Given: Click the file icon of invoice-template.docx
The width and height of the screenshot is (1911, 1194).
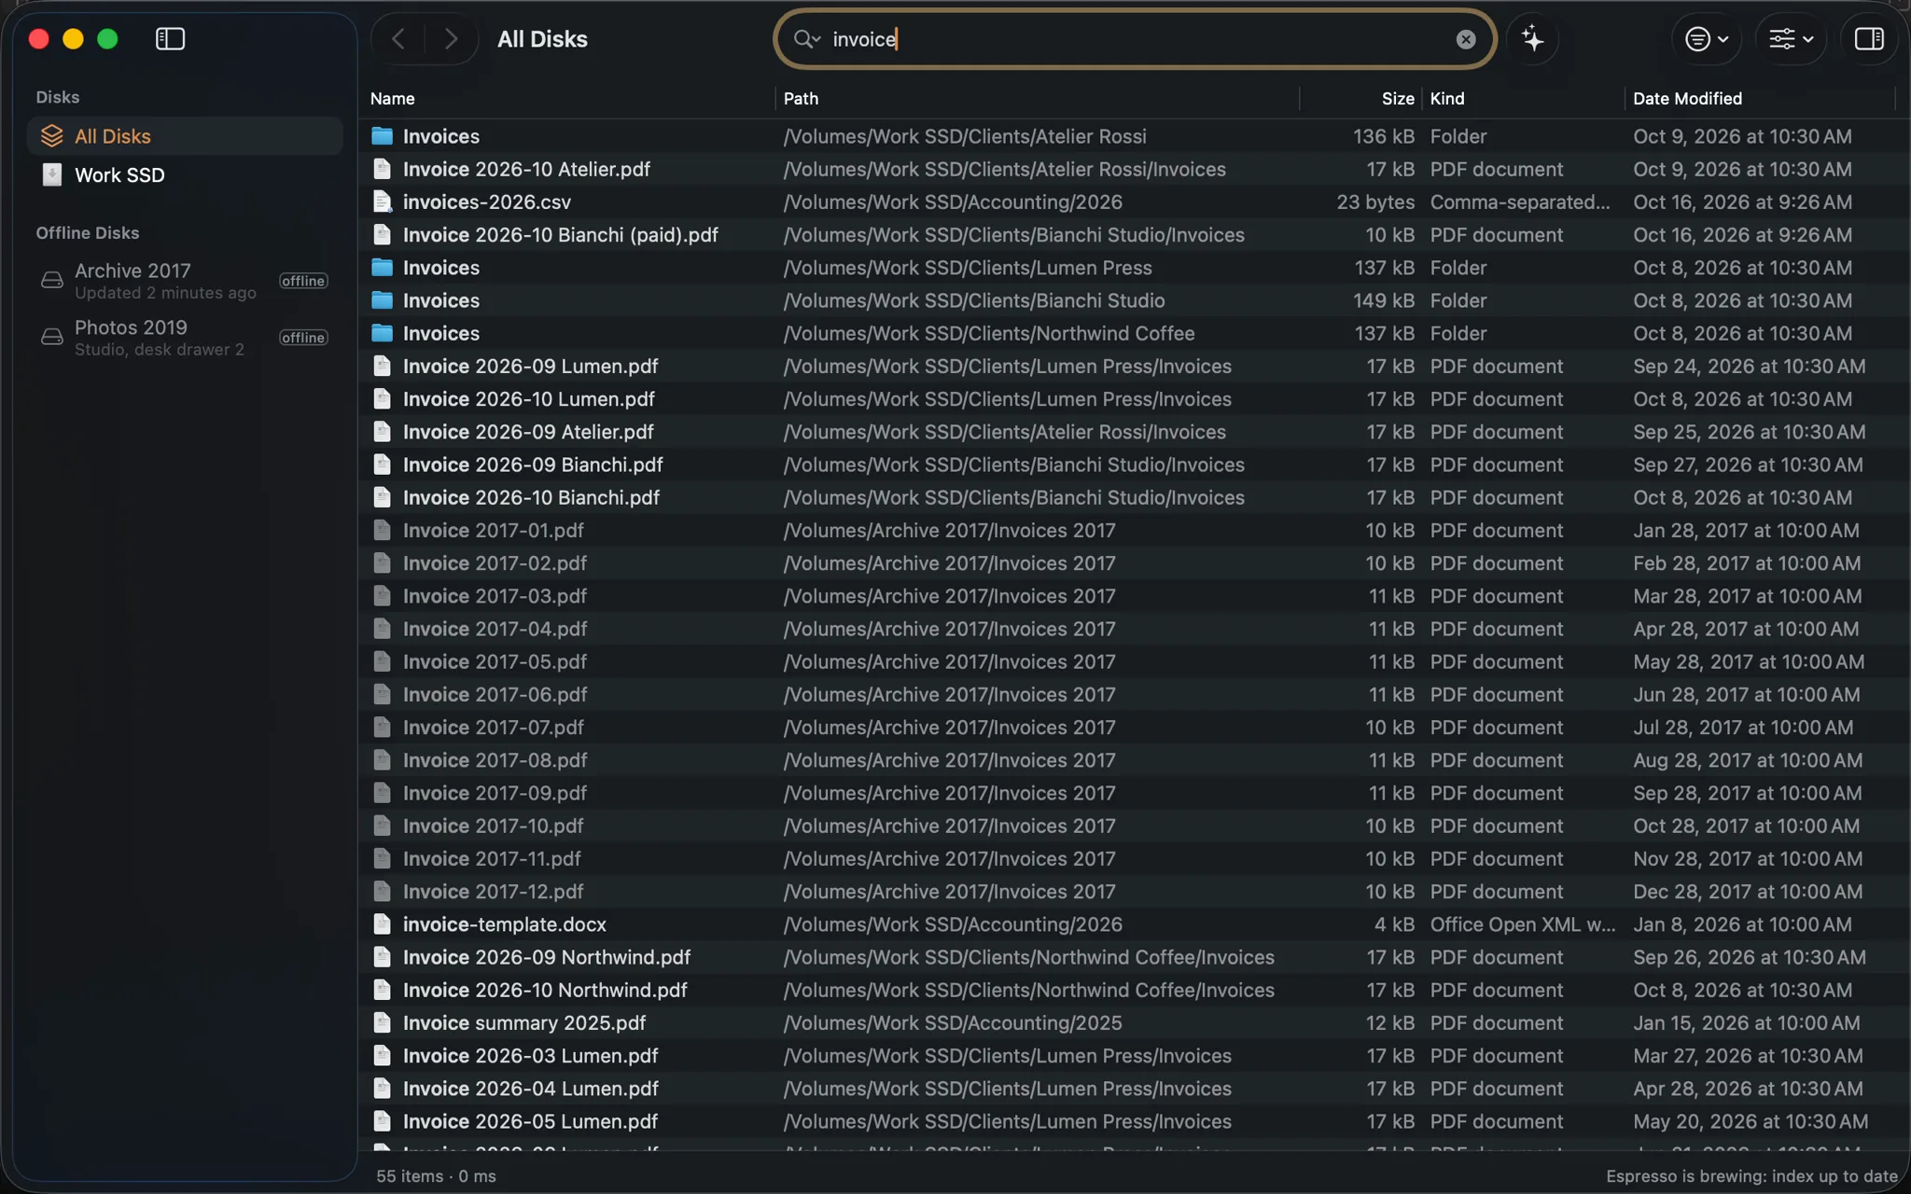Looking at the screenshot, I should coord(382,924).
